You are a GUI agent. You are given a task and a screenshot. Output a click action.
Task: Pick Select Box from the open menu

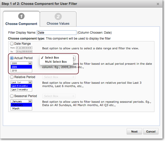click(52, 58)
